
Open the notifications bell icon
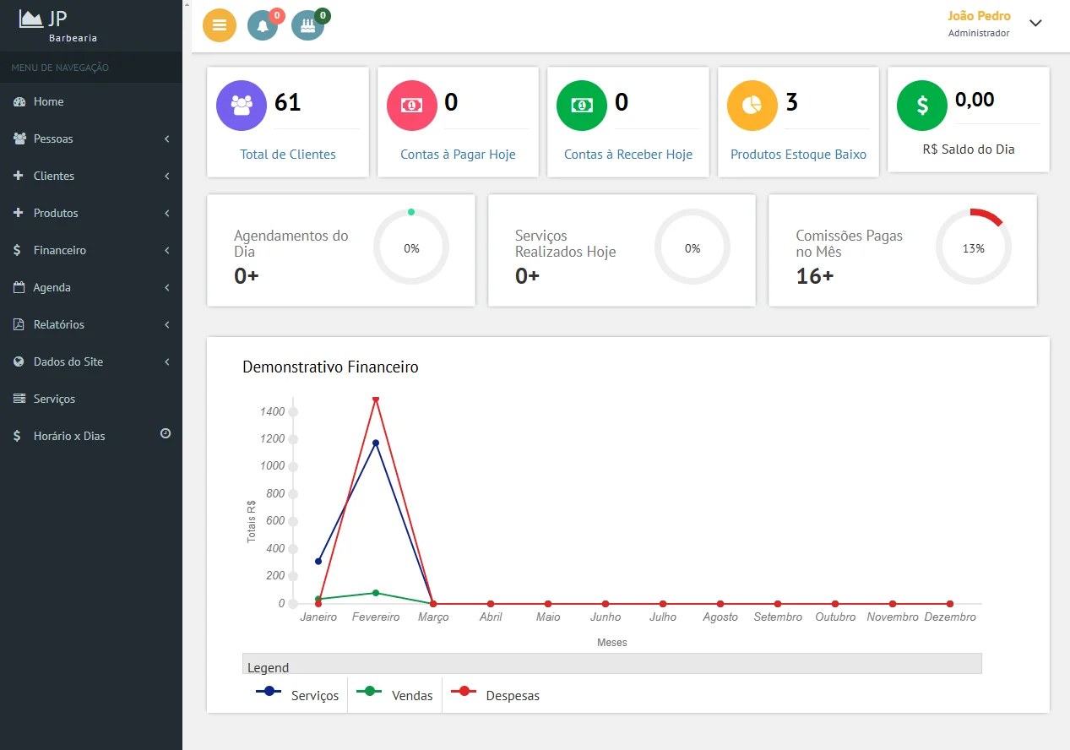tap(263, 26)
